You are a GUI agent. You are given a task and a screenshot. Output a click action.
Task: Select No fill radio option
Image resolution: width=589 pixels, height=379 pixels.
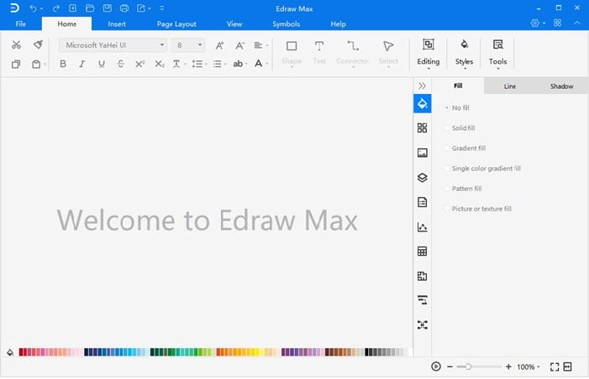447,108
